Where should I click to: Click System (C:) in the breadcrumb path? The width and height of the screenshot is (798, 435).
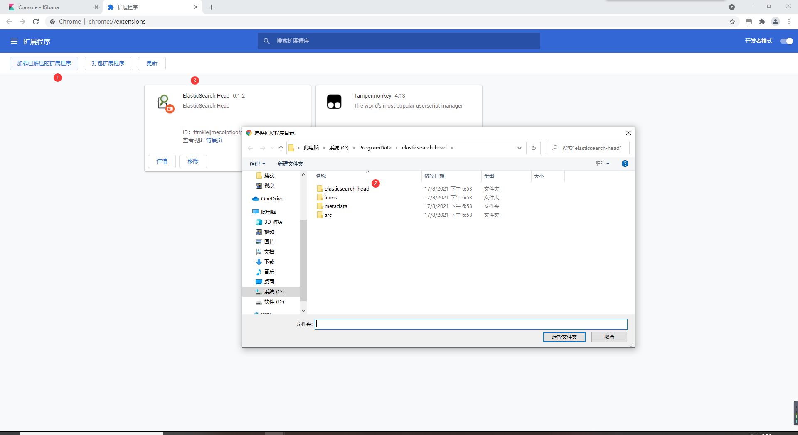click(x=339, y=148)
